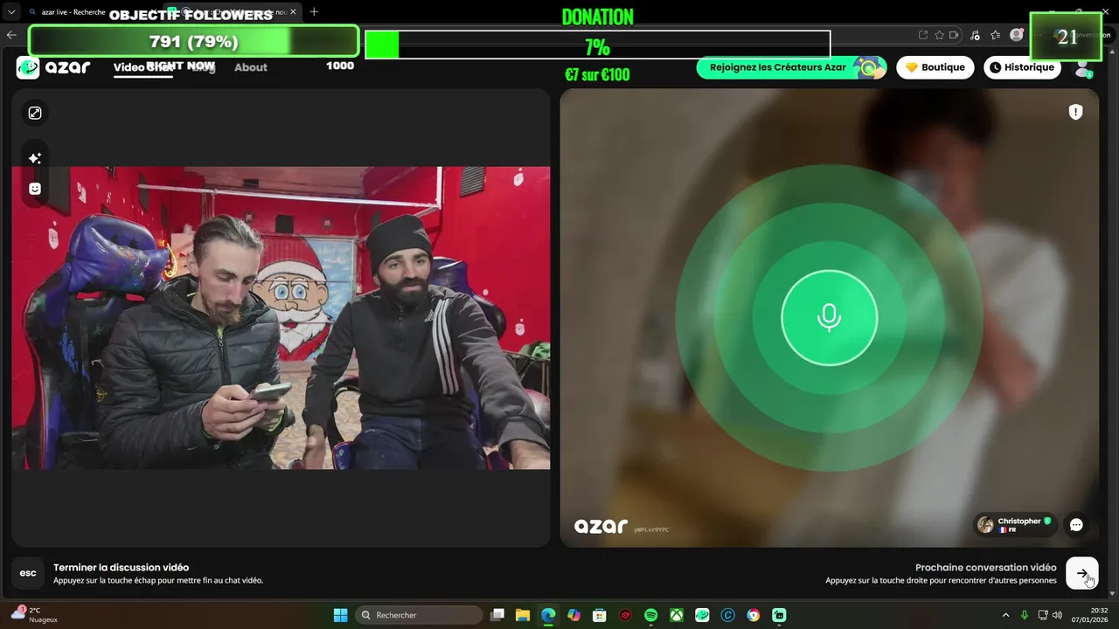Image resolution: width=1119 pixels, height=629 pixels.
Task: Open the clock showing 20:32
Action: pyautogui.click(x=1092, y=615)
